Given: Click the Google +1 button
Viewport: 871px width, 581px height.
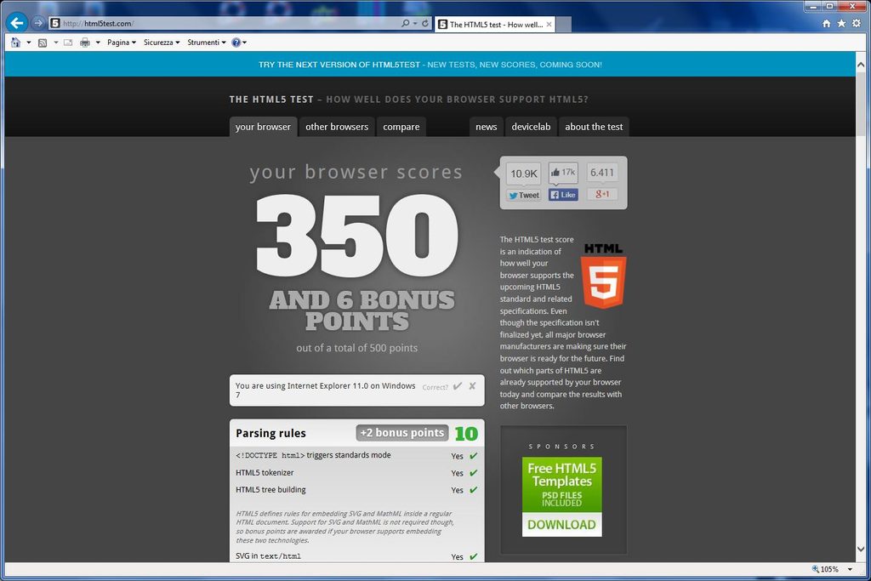Looking at the screenshot, I should (602, 194).
